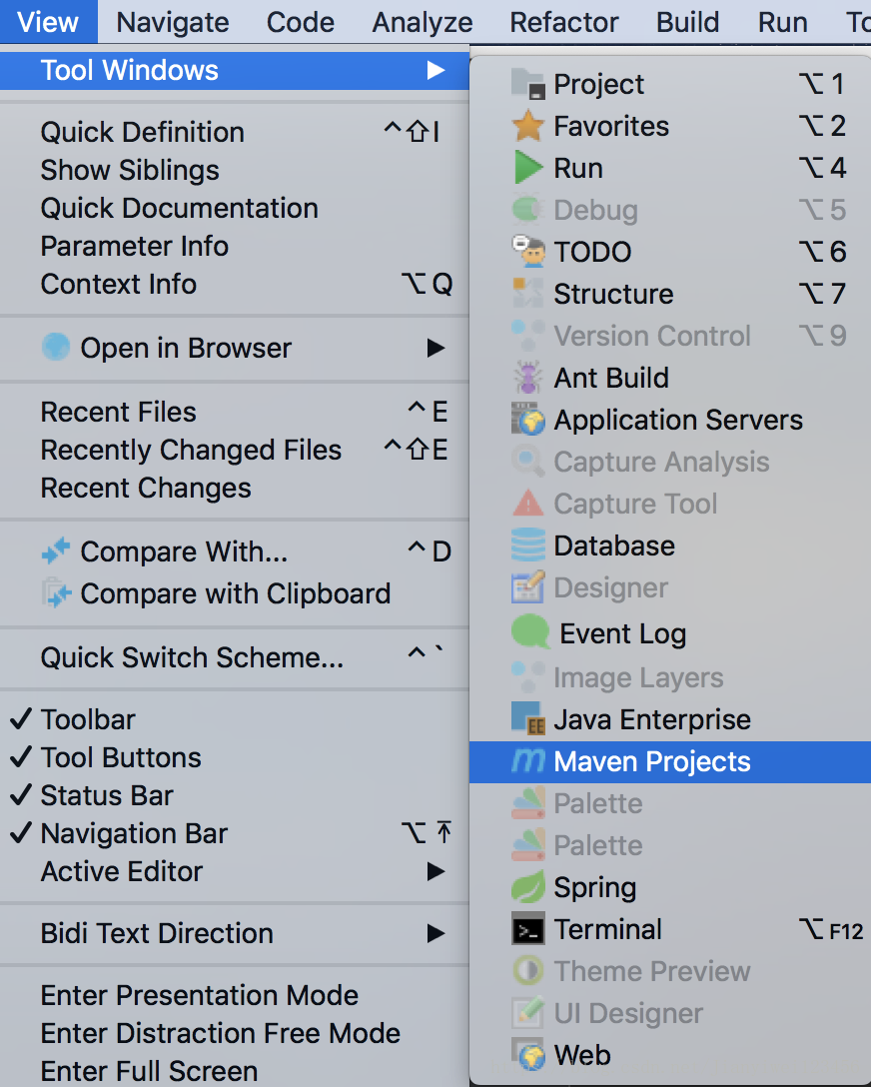Select the Image Layers entry
This screenshot has width=871, height=1087.
pyautogui.click(x=670, y=677)
